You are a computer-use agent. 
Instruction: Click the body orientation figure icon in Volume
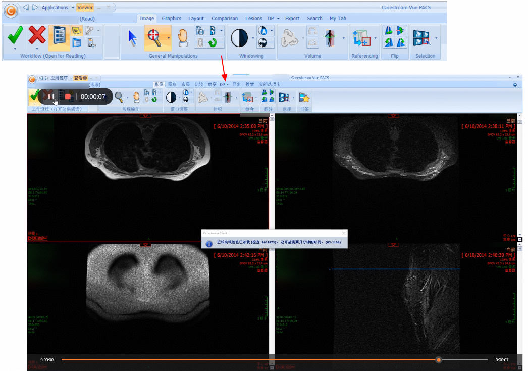pos(330,38)
